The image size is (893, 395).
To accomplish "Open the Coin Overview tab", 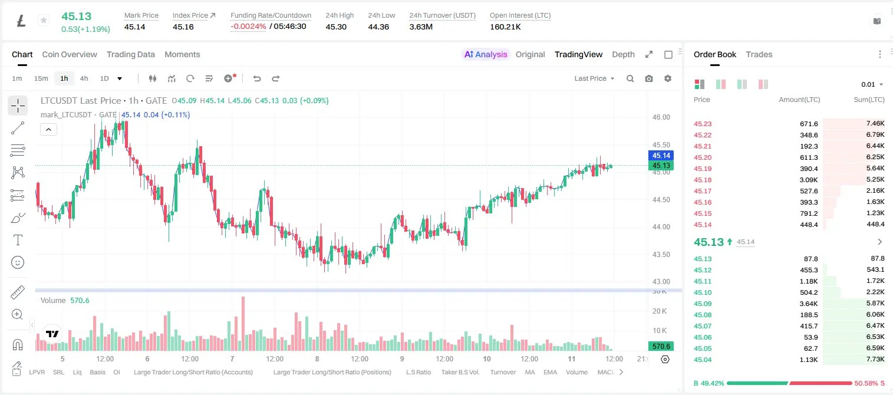I will 70,54.
